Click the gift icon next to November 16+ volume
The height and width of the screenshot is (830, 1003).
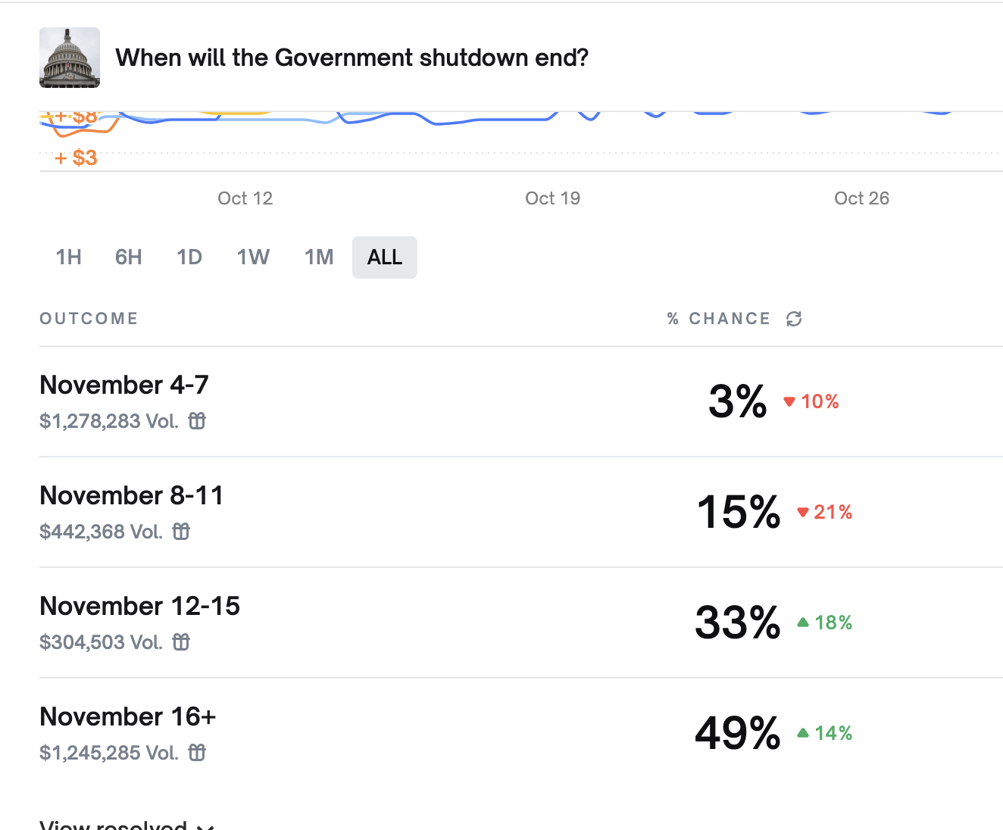pyautogui.click(x=197, y=753)
